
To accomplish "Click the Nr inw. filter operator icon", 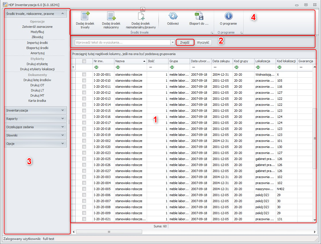I will pyautogui.click(x=96, y=67).
